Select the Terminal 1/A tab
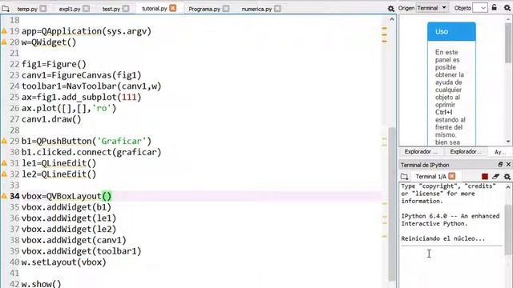The height and width of the screenshot is (288, 513). [x=430, y=177]
